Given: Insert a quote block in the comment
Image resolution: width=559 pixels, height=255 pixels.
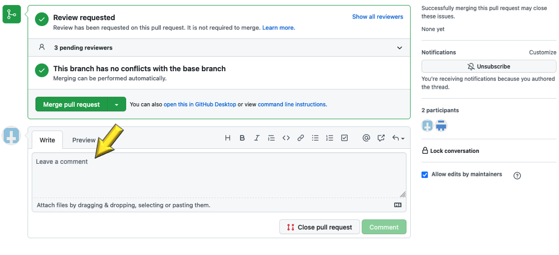Looking at the screenshot, I should 271,138.
